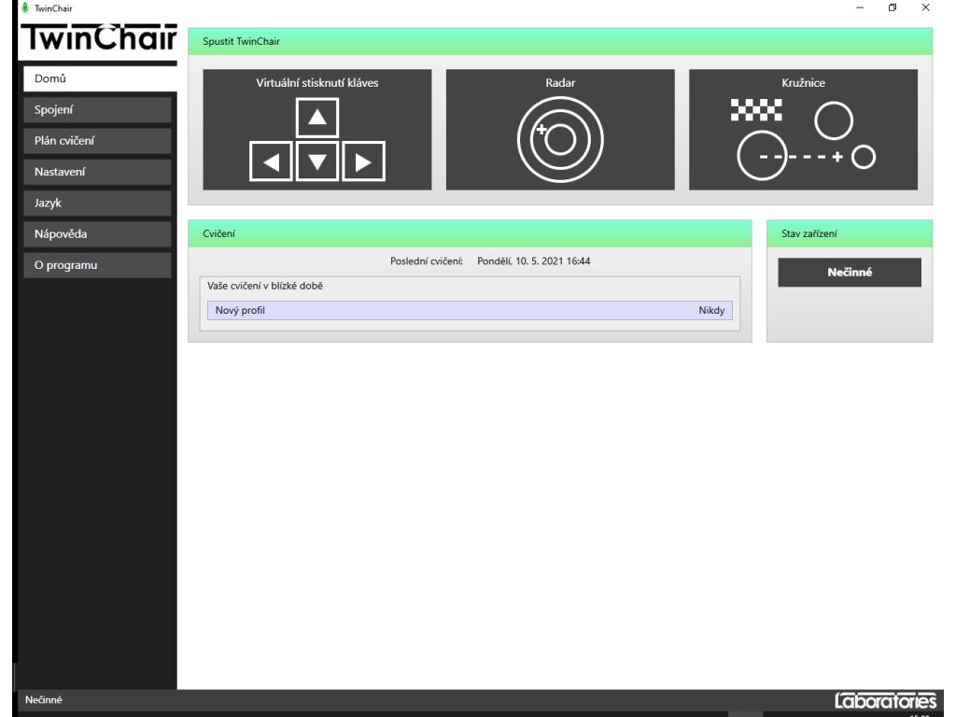The width and height of the screenshot is (956, 717).
Task: Click the TwinChair logo in sidebar
Action: [x=99, y=37]
